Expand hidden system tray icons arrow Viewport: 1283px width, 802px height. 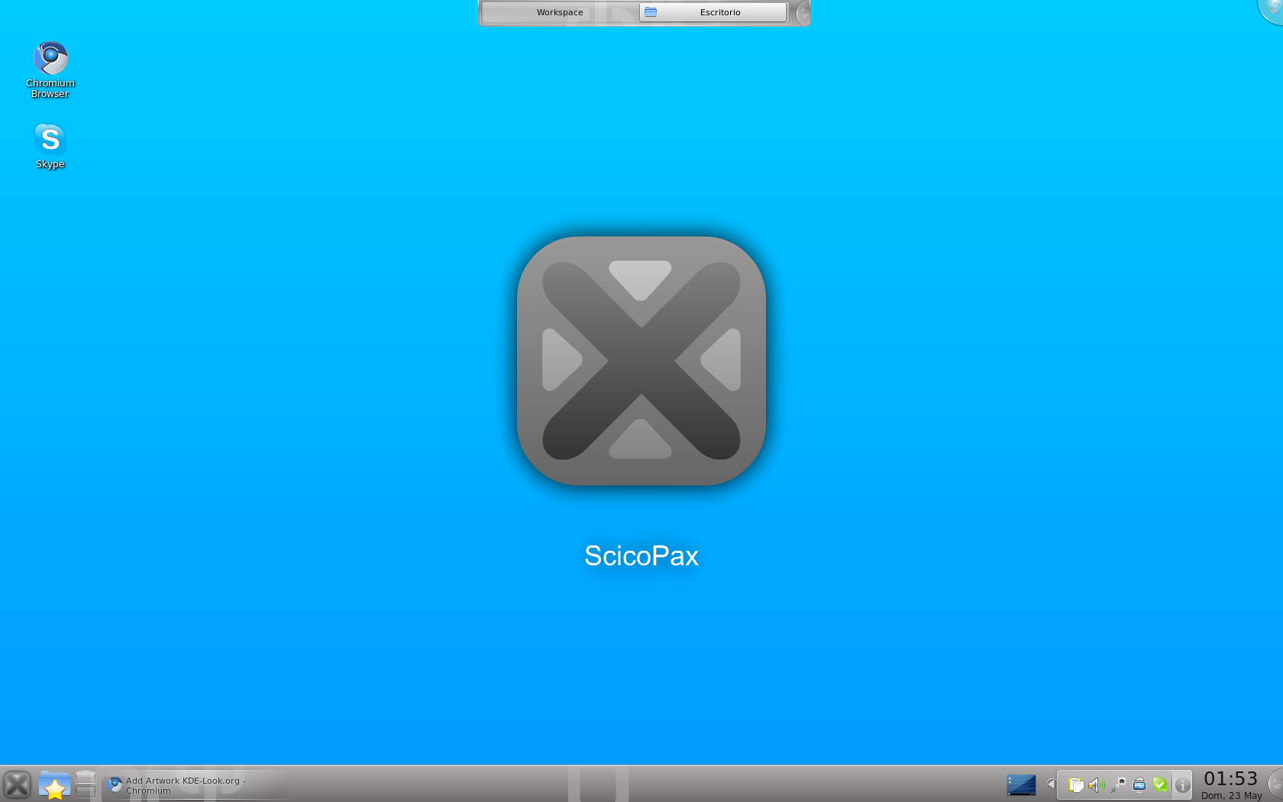coord(1051,784)
